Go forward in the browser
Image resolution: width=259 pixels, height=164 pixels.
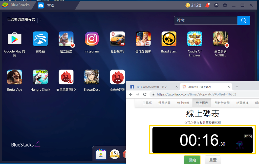[138, 94]
